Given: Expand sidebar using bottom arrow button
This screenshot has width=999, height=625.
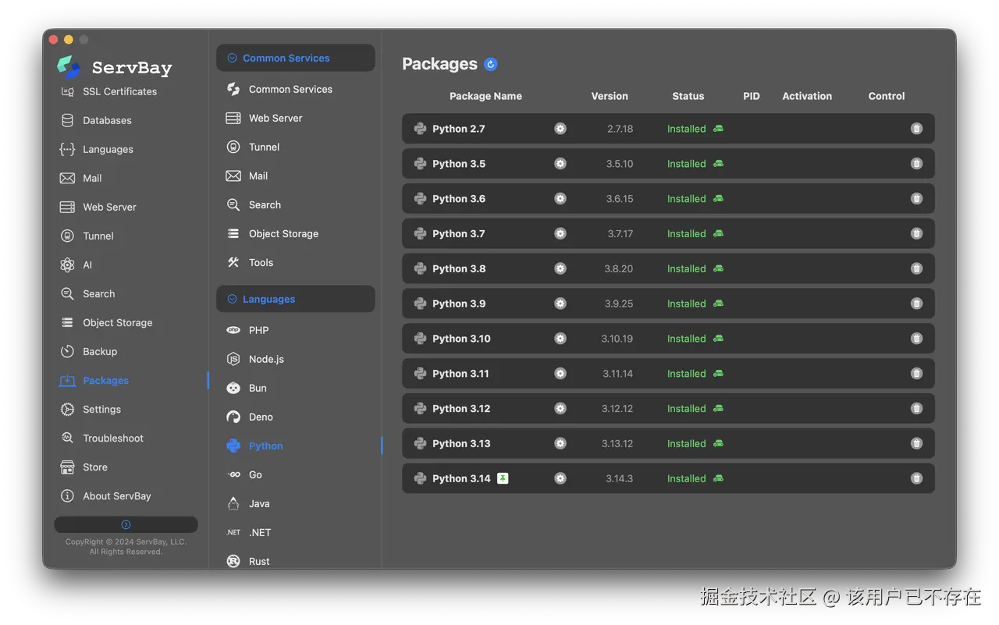Looking at the screenshot, I should [x=126, y=524].
